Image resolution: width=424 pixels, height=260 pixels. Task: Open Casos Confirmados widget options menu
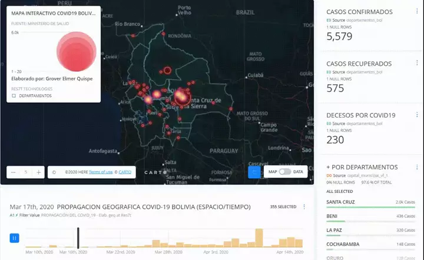tap(417, 11)
